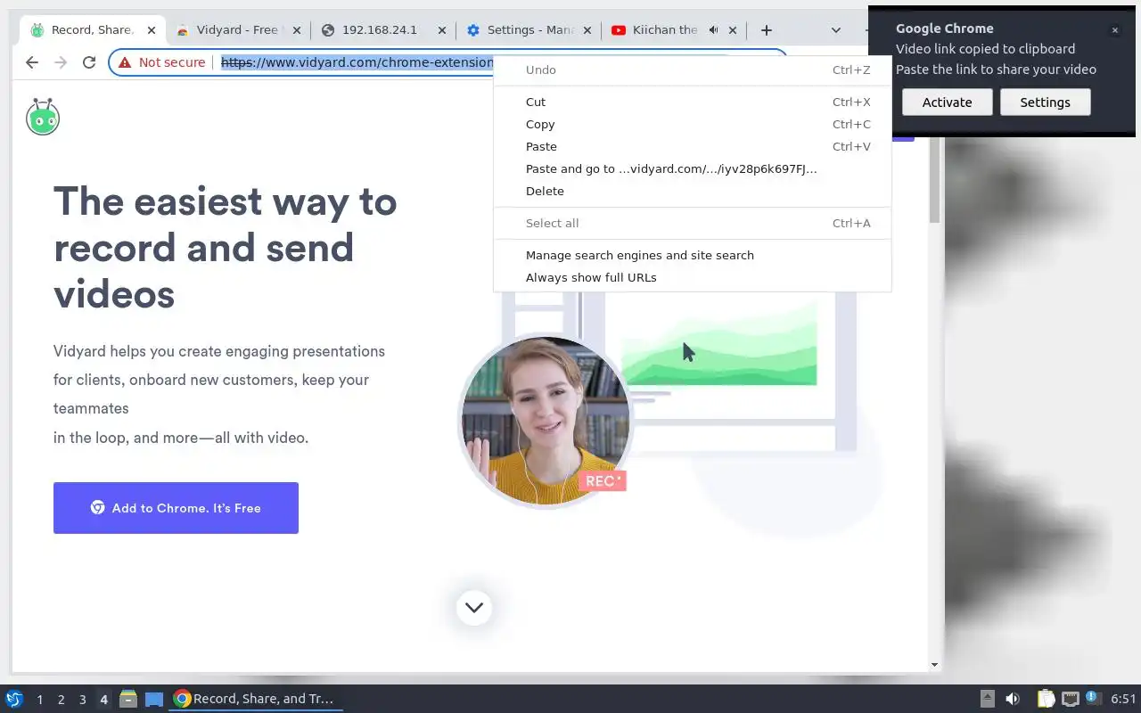Close the Record, Share tab
1141x713 pixels.
(x=152, y=29)
